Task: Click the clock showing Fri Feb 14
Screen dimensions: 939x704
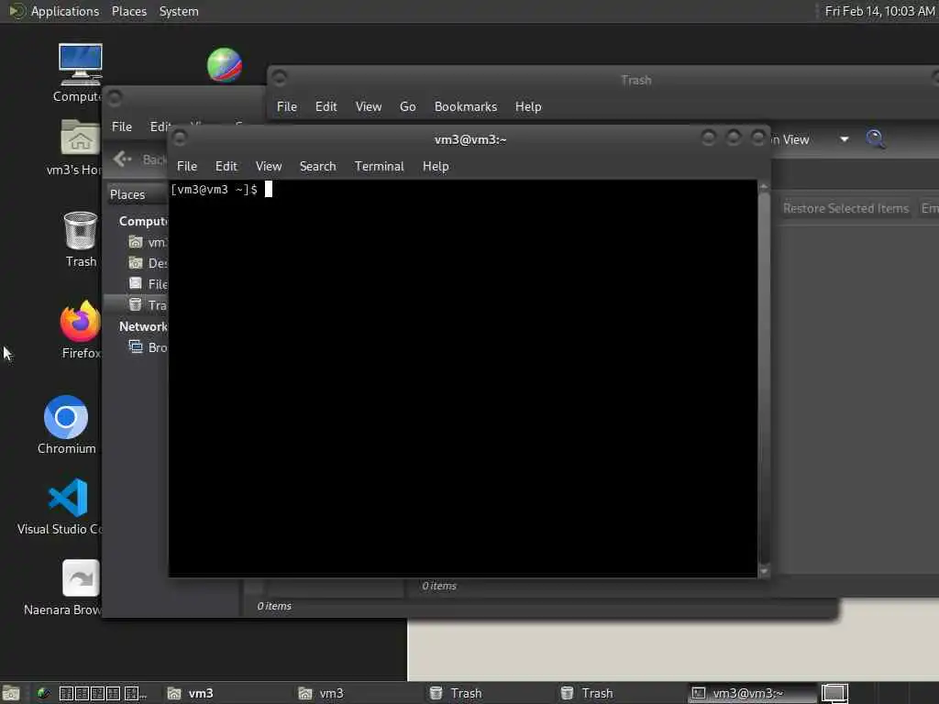Action: click(x=879, y=11)
